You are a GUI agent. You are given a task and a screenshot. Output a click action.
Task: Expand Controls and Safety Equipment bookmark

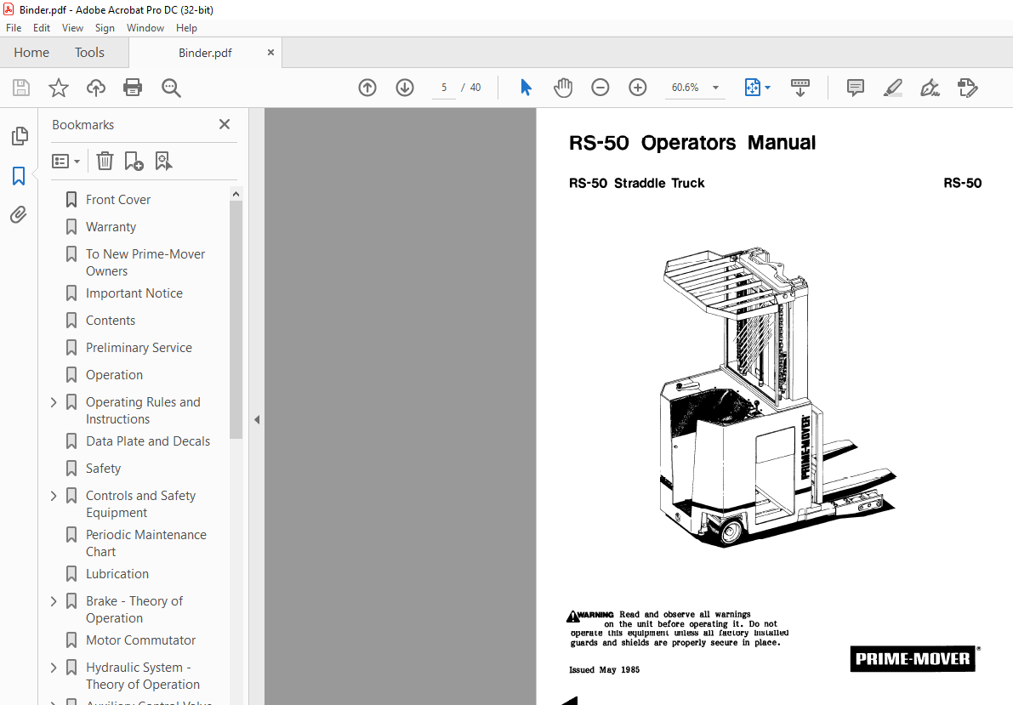(x=54, y=496)
